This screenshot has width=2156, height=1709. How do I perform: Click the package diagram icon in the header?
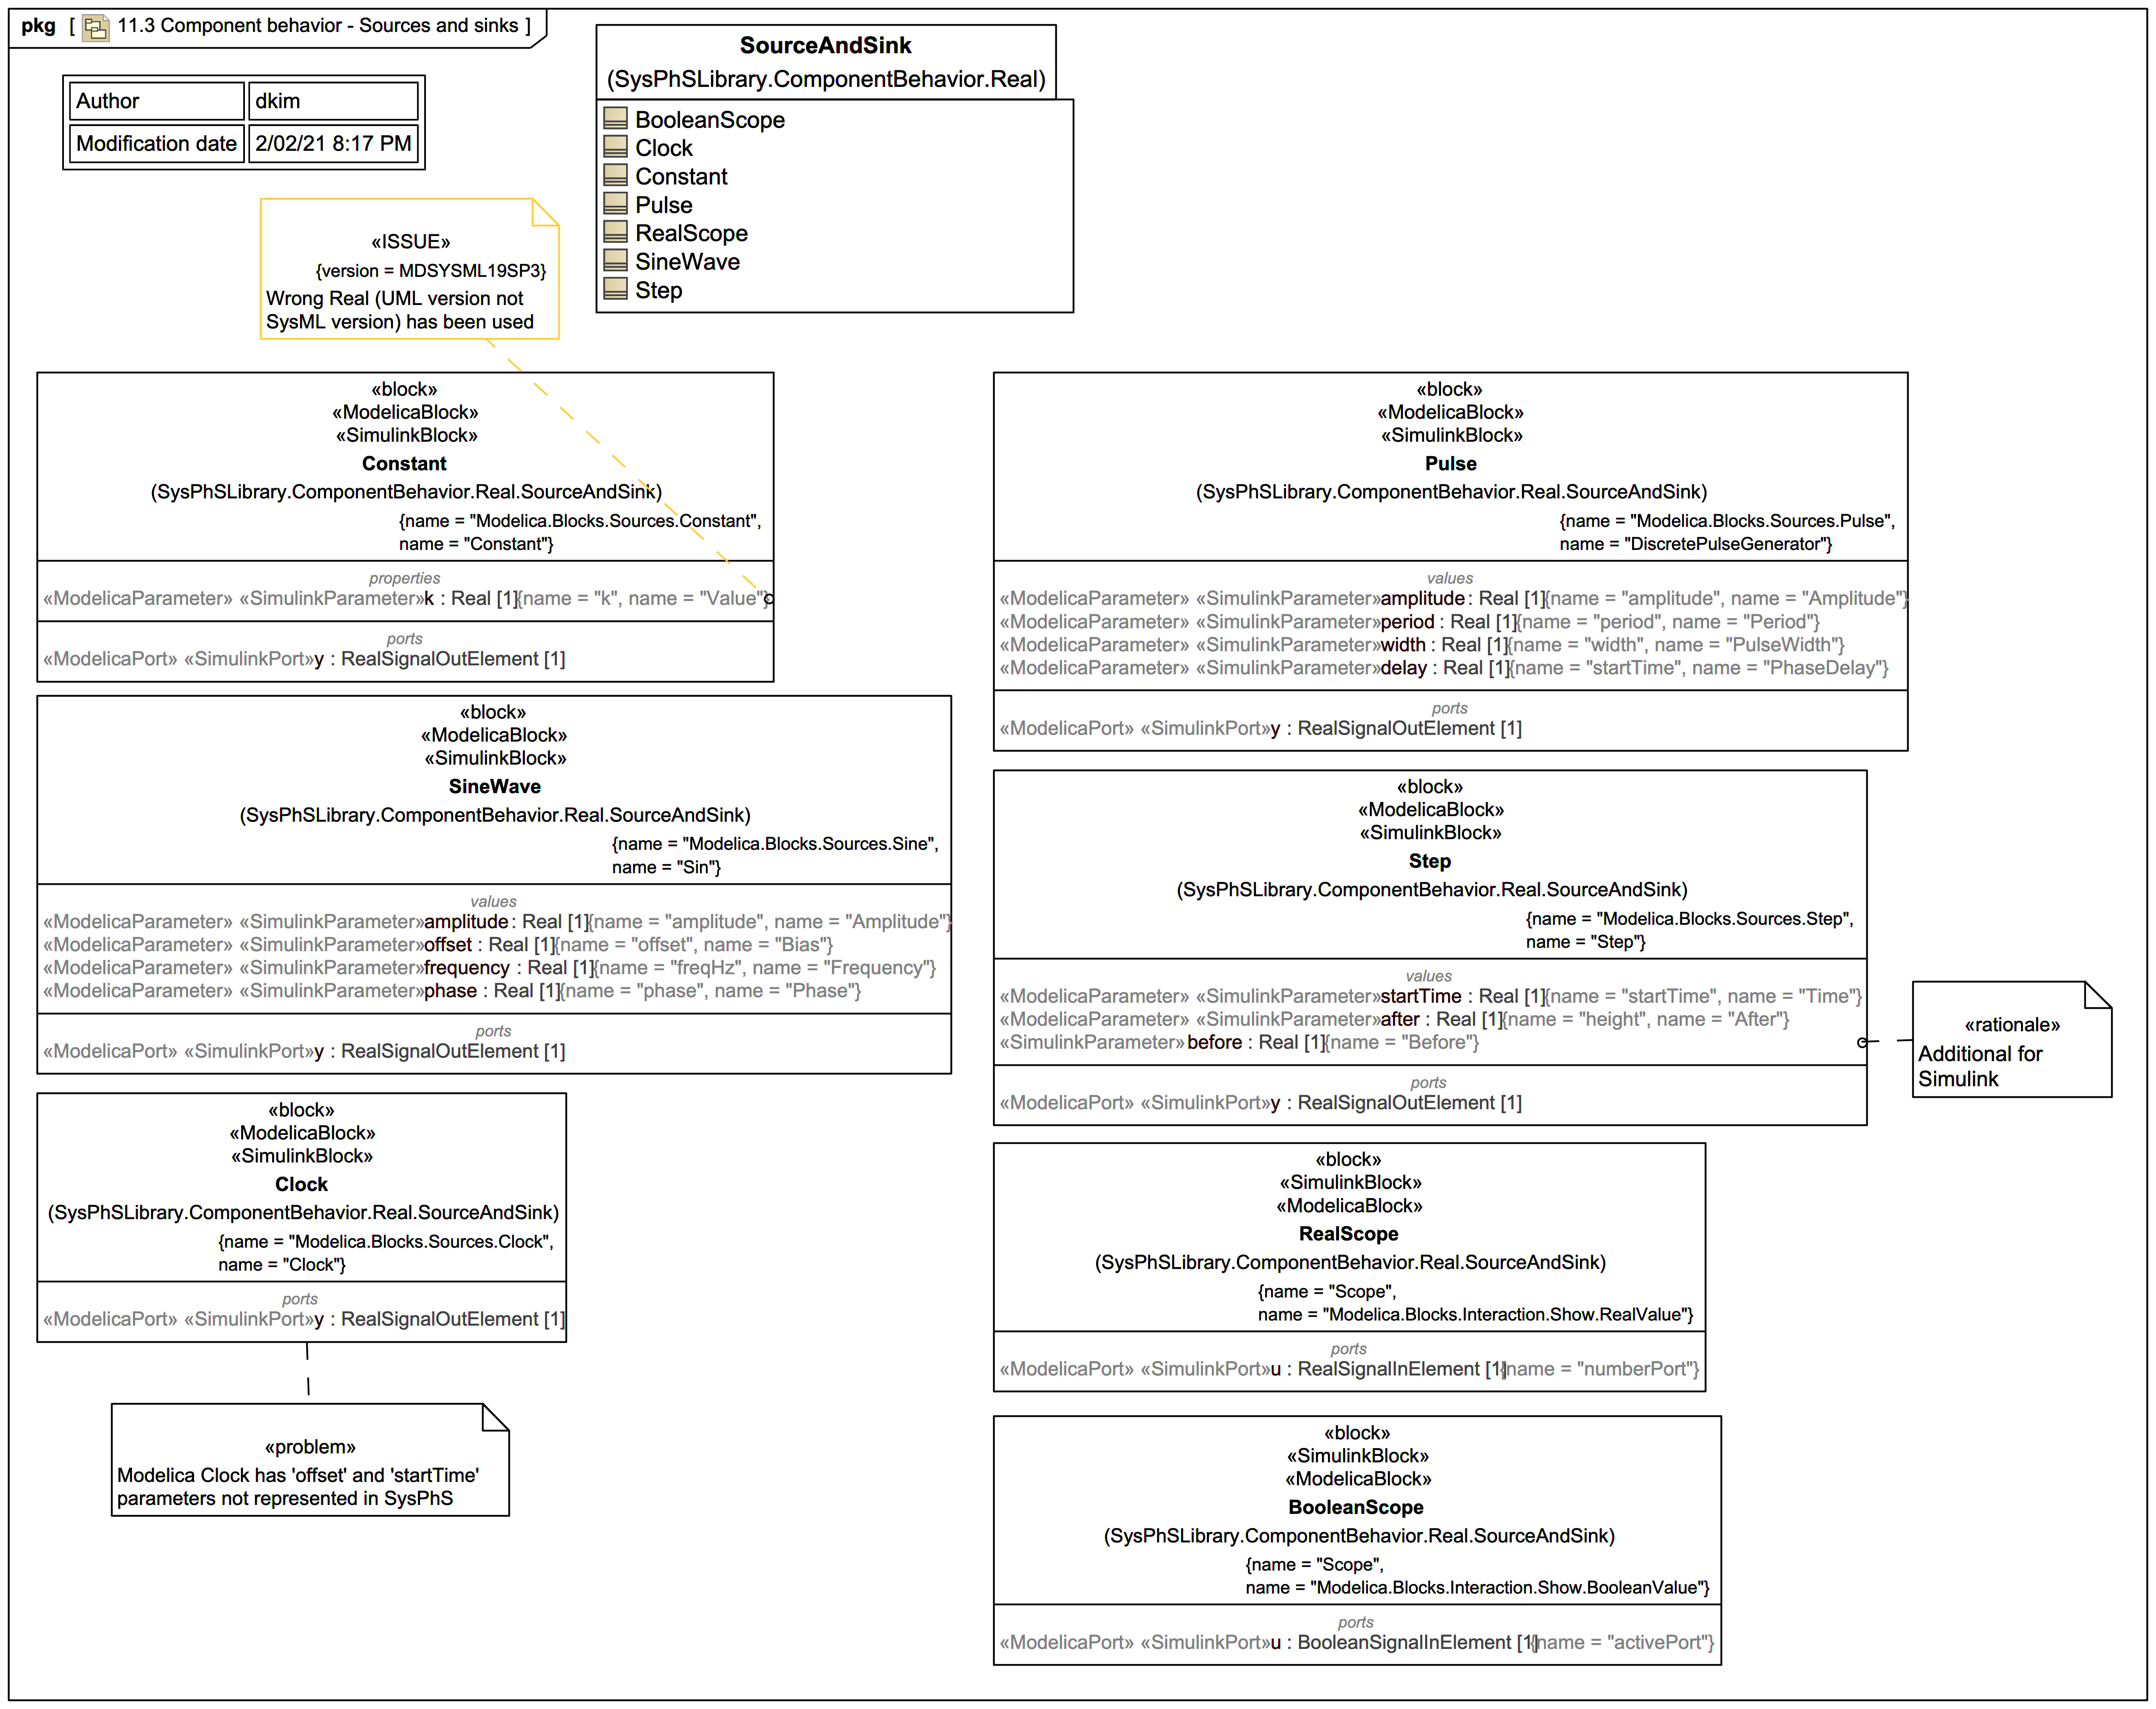tap(95, 27)
